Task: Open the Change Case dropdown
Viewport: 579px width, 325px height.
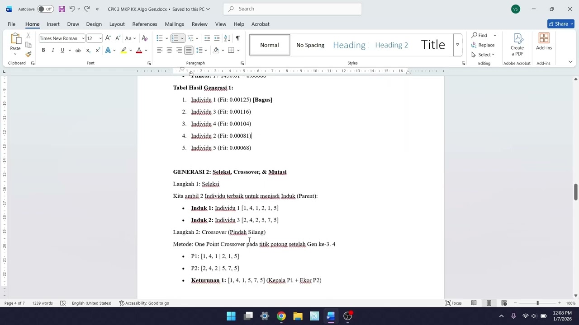Action: [130, 38]
